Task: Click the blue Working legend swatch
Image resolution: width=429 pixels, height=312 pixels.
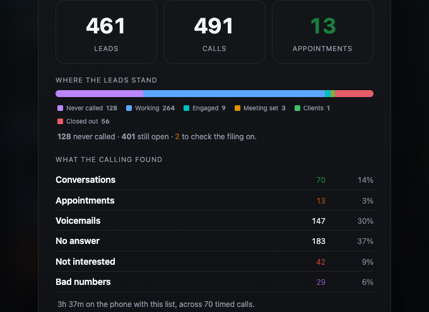Action: [129, 108]
